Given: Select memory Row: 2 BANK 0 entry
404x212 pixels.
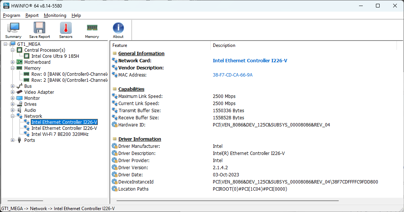Looking at the screenshot, I should (69, 80).
